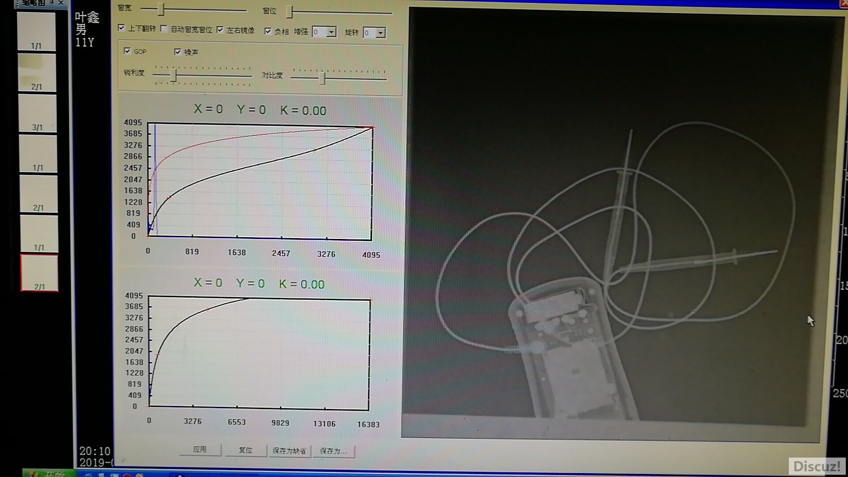Click the 对比度 contrast slider handle

[x=322, y=79]
